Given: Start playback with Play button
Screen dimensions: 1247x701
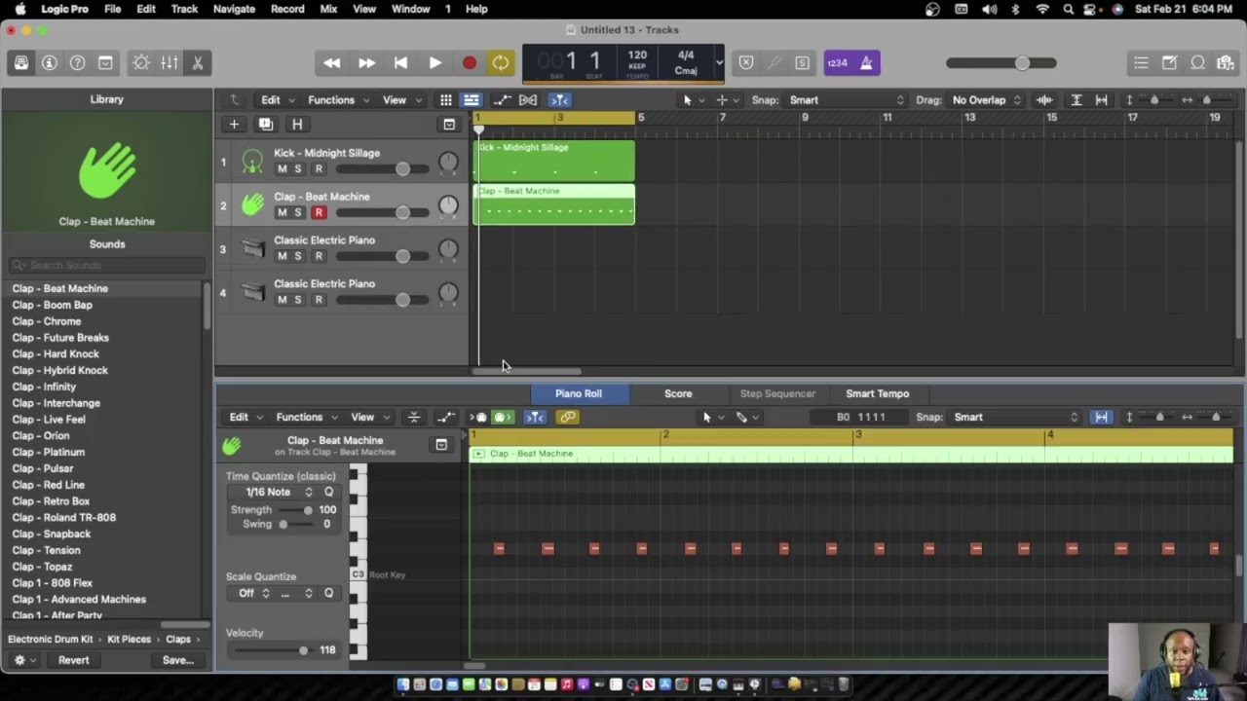Looking at the screenshot, I should point(435,63).
